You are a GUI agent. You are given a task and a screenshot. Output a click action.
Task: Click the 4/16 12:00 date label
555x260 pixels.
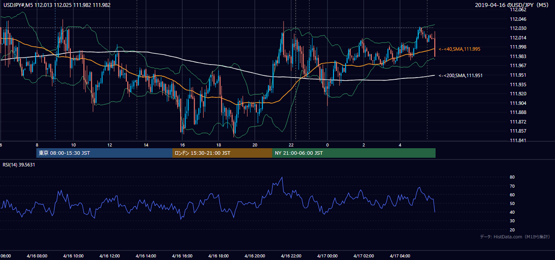pos(109,256)
